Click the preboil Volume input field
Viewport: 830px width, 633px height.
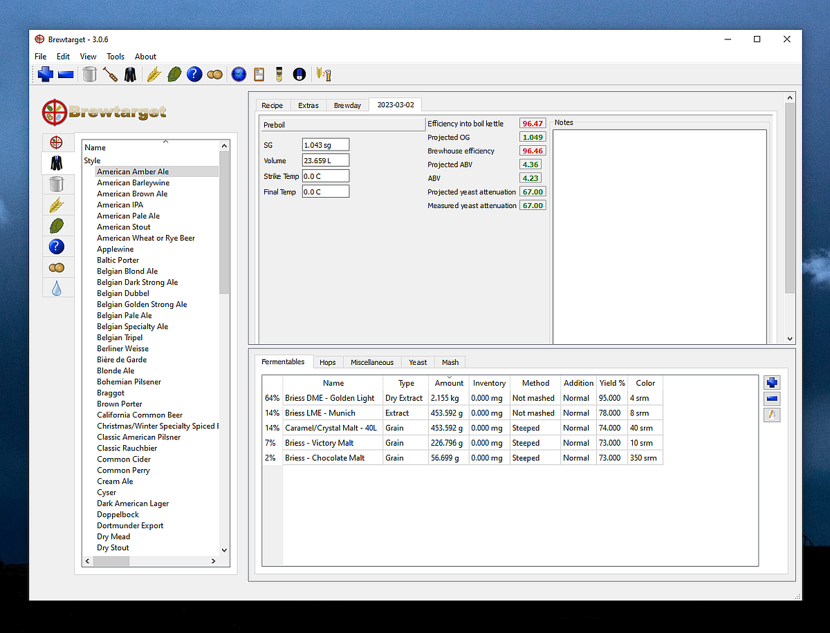tap(326, 160)
